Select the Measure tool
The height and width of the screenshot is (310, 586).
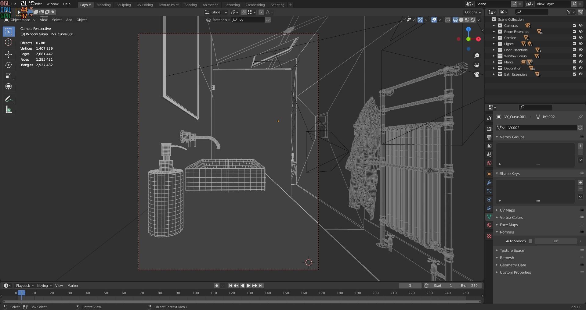pyautogui.click(x=9, y=109)
